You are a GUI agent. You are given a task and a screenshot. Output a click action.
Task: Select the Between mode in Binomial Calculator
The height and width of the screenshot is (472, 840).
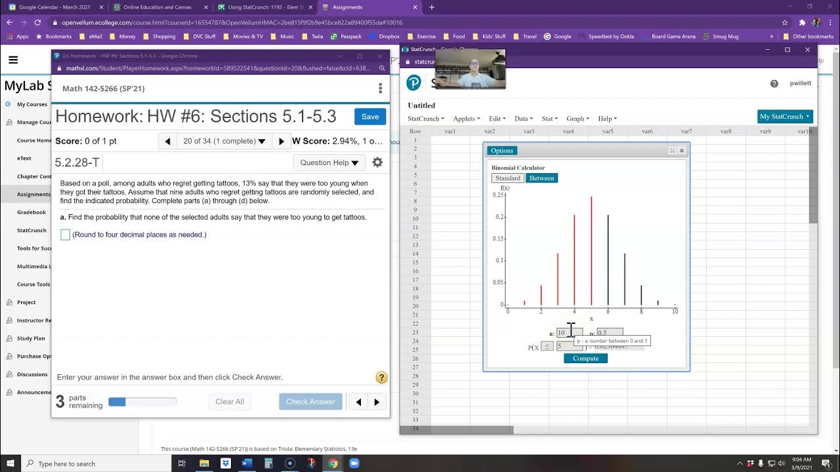(541, 178)
